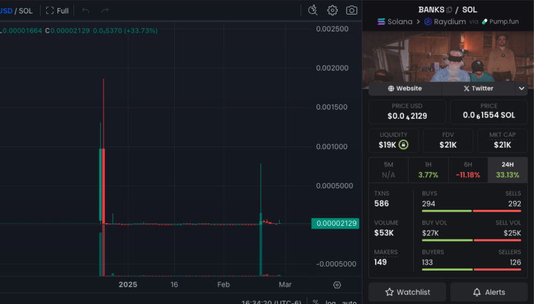Screen dimensions: 534x304
Task: Redo the chart action arrow
Action: click(x=105, y=11)
